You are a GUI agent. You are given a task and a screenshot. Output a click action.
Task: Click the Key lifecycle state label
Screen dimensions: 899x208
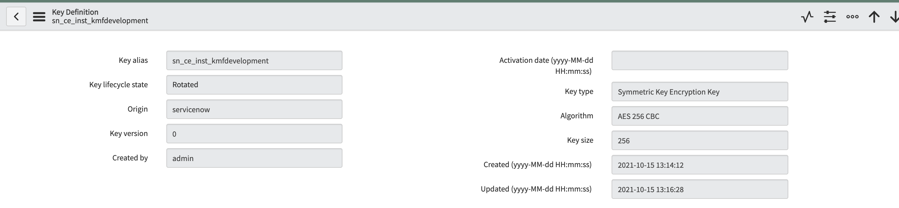point(118,85)
